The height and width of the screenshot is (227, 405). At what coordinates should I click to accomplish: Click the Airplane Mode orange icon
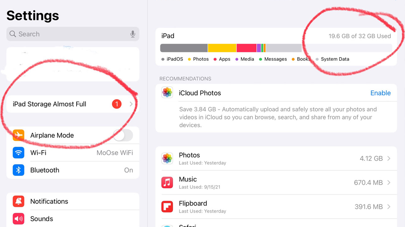pos(18,135)
